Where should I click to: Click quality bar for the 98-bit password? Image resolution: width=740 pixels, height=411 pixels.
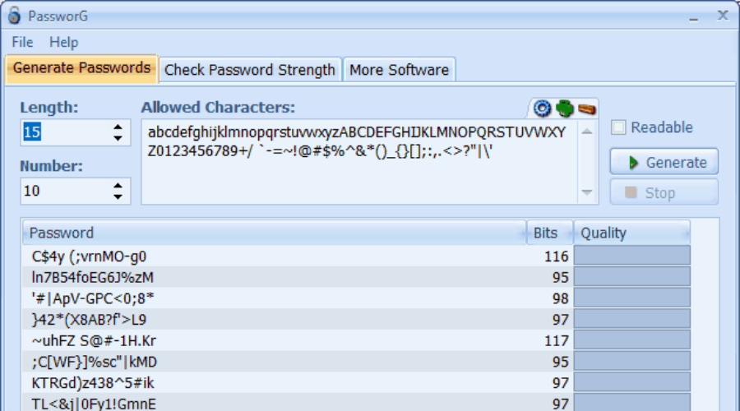[632, 298]
